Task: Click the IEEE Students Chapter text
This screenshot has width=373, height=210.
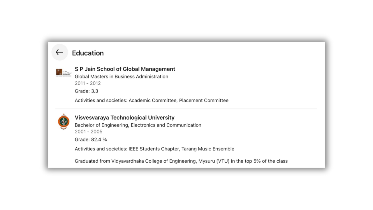Action: pos(154,149)
